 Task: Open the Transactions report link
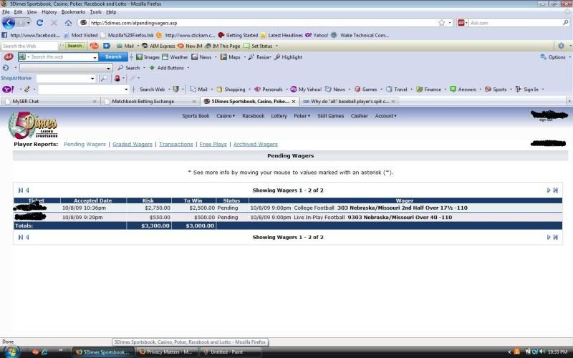pyautogui.click(x=175, y=144)
